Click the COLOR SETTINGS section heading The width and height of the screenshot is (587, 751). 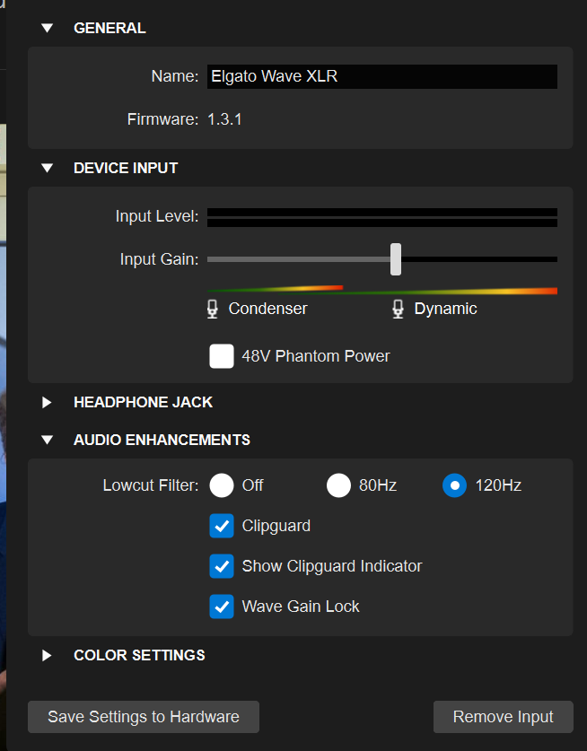click(139, 655)
